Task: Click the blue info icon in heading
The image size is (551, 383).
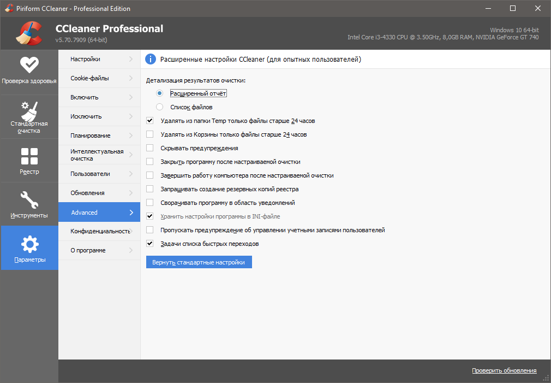Action: coord(151,59)
